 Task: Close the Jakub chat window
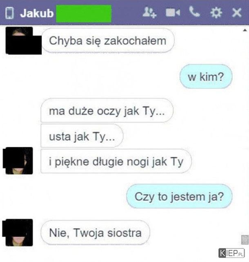click(x=237, y=13)
